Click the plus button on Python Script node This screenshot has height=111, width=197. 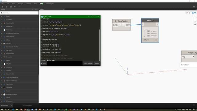(x=120, y=25)
